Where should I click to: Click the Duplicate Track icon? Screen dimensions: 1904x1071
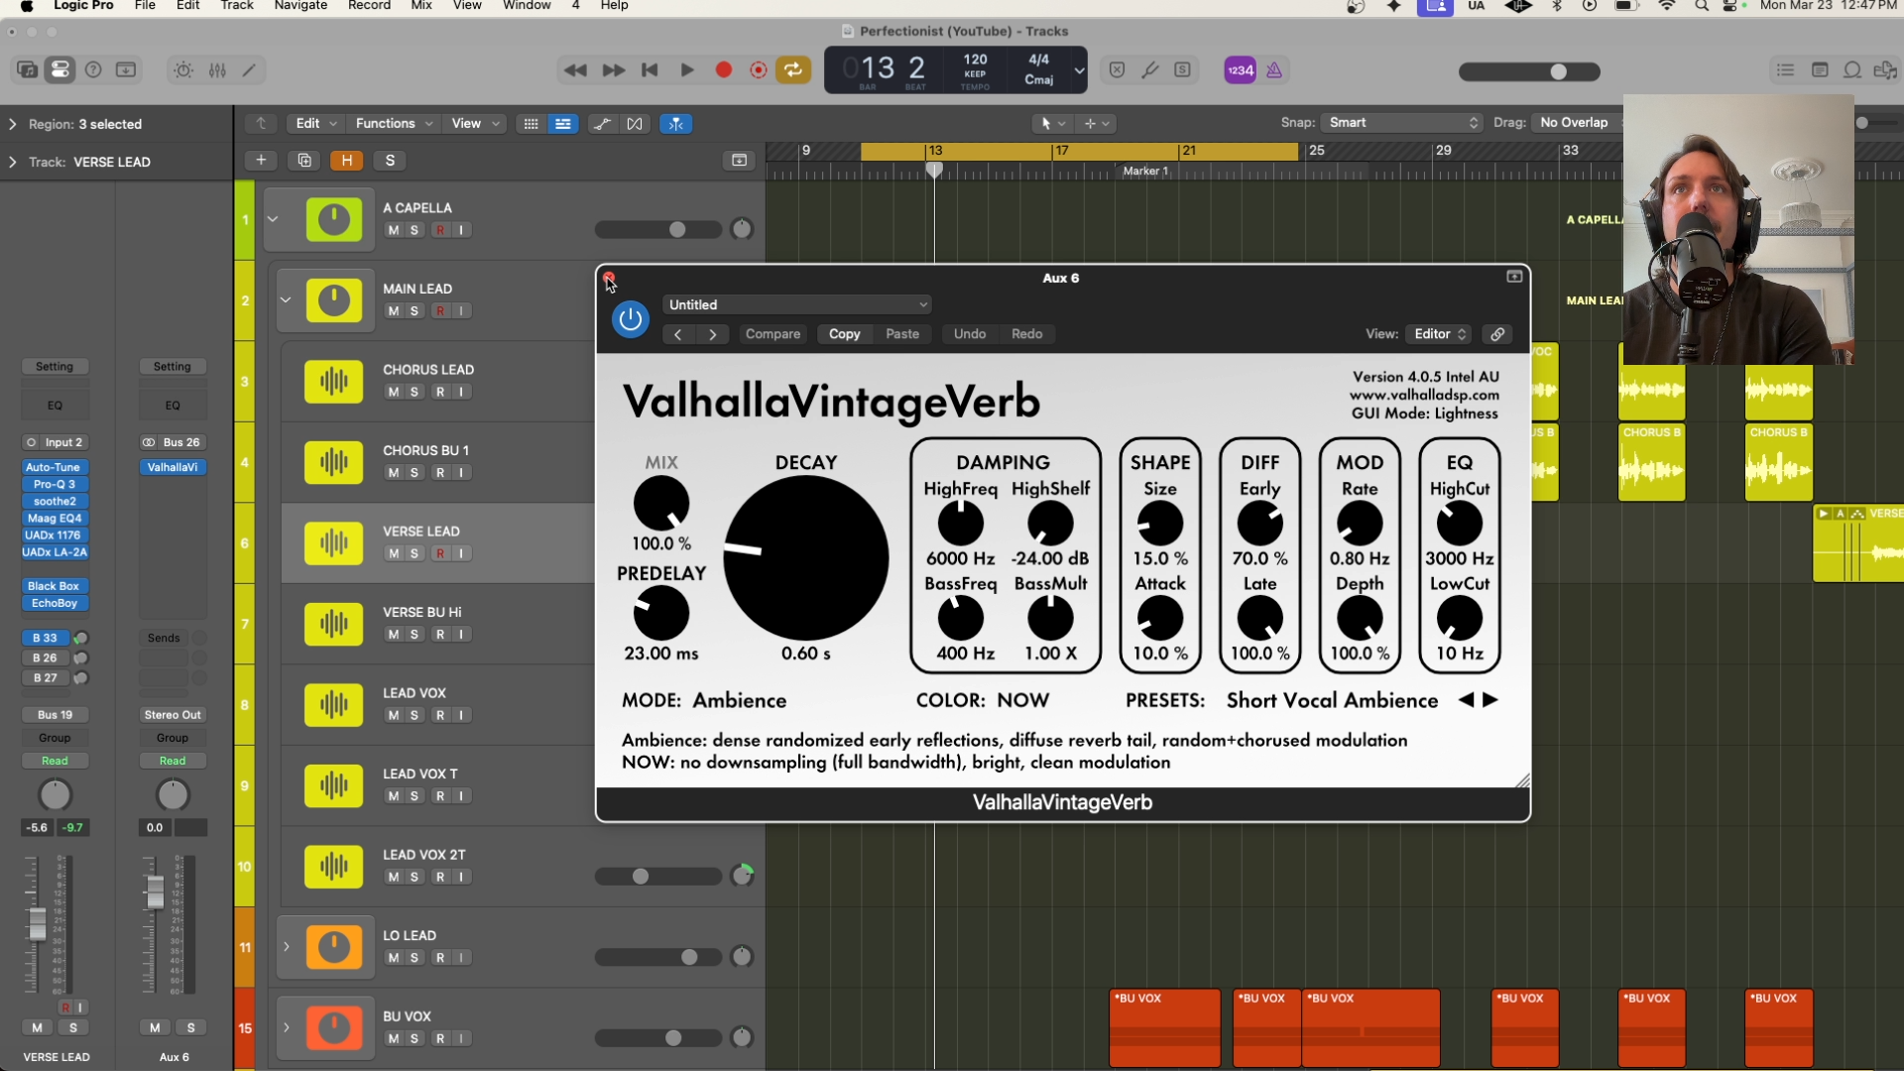[304, 161]
